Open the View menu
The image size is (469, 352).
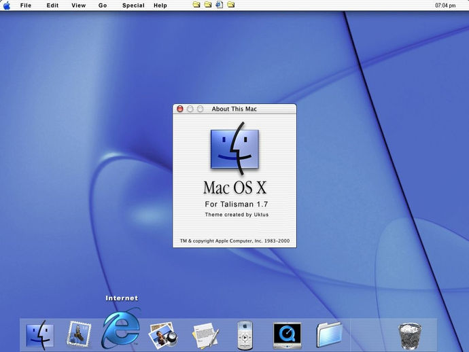click(79, 5)
